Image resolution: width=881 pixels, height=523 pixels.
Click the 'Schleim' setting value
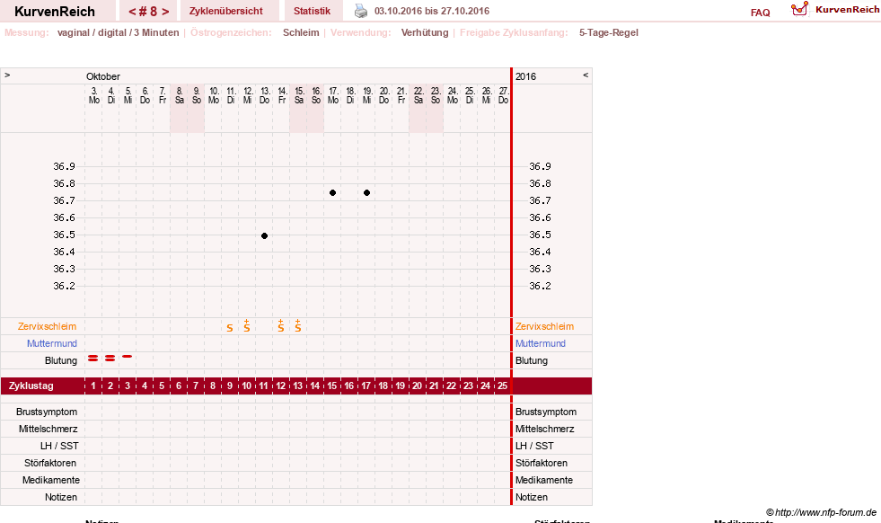(301, 32)
